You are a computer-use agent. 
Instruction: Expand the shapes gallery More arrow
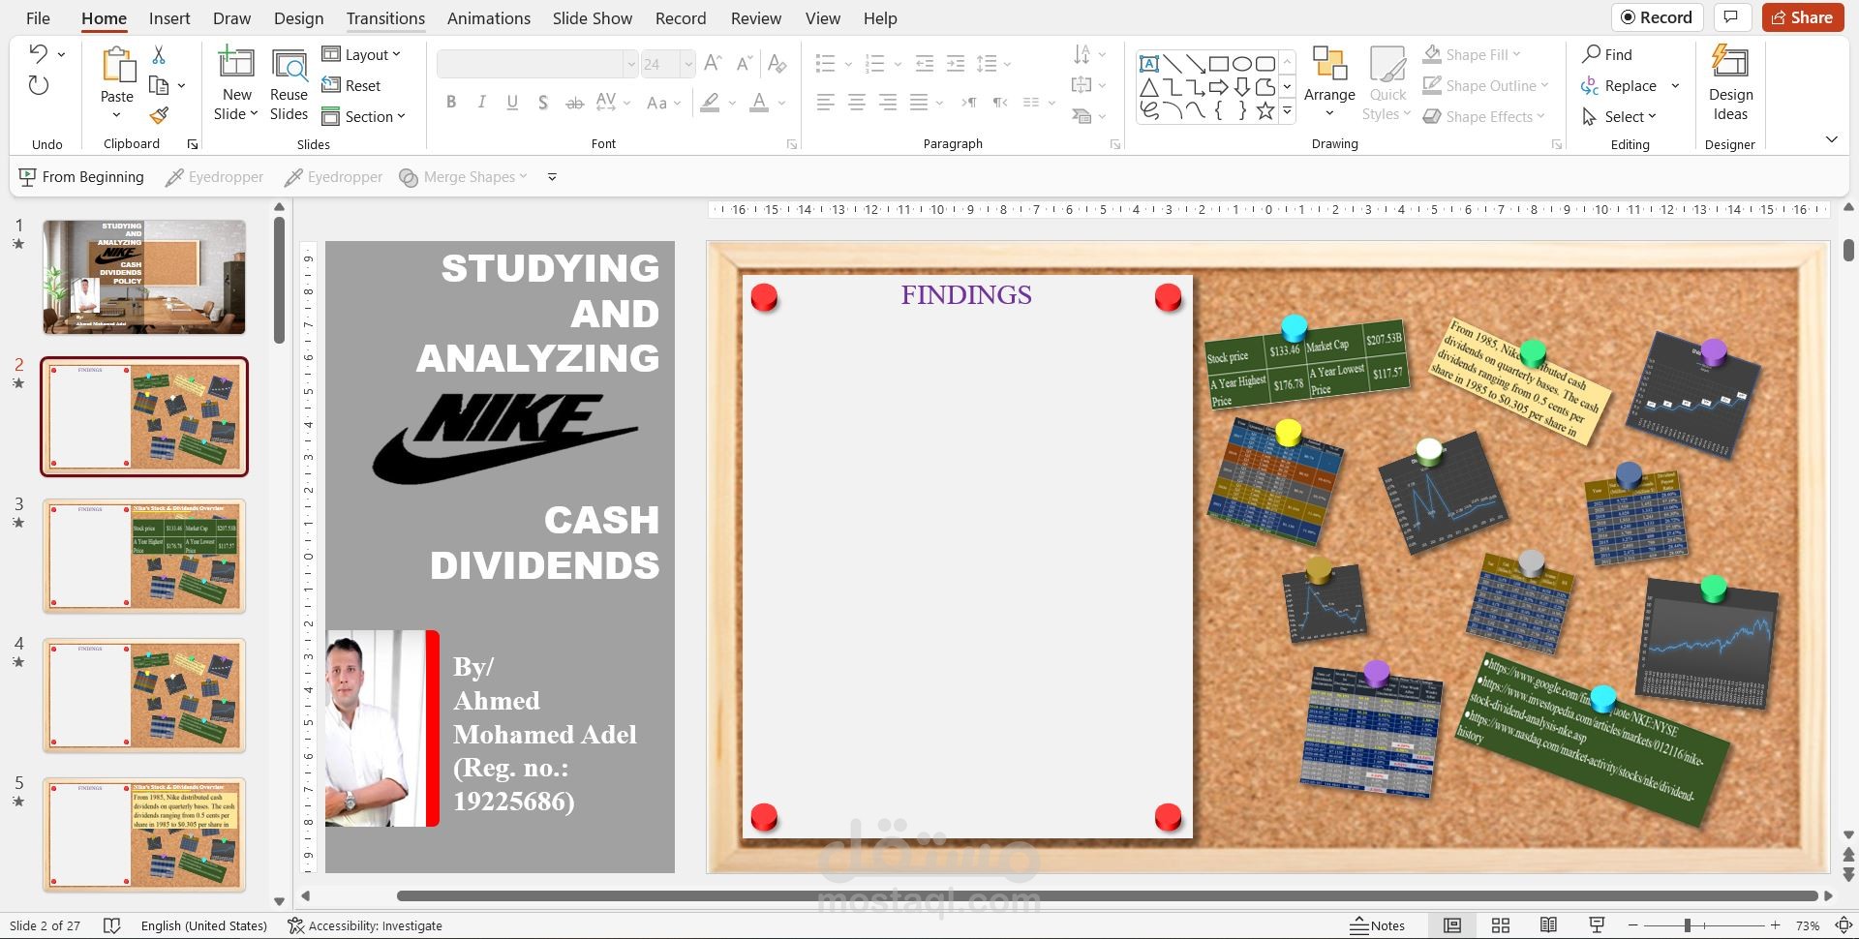tap(1288, 111)
